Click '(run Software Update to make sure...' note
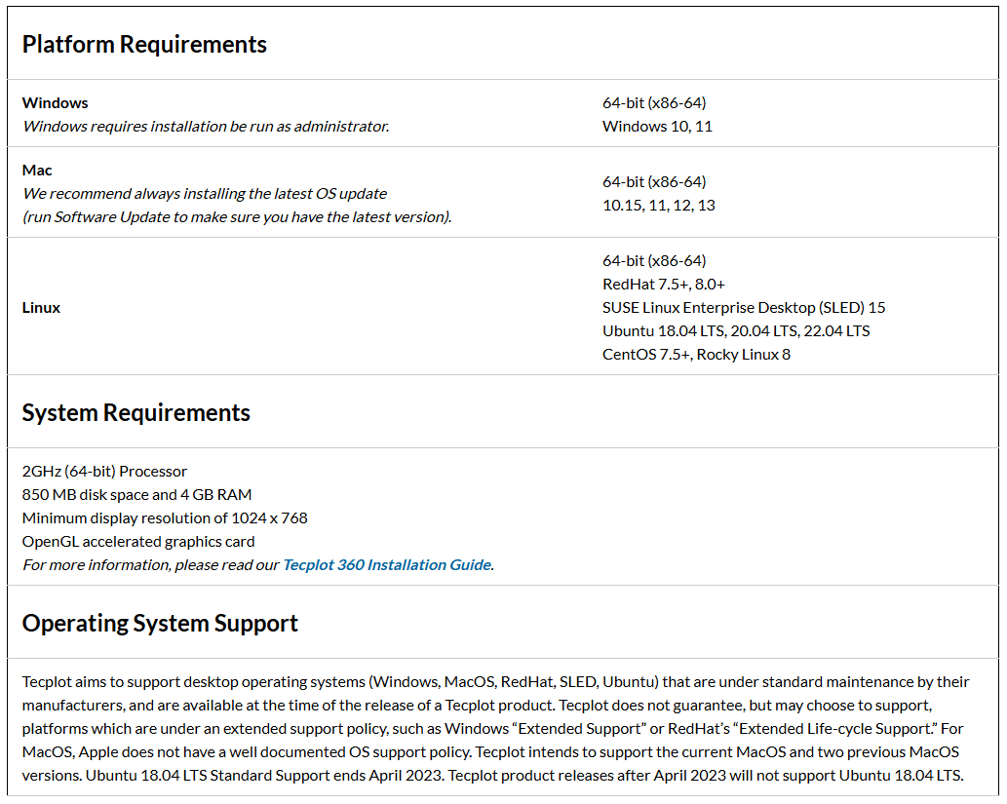Image resolution: width=1007 pixels, height=804 pixels. click(x=237, y=217)
